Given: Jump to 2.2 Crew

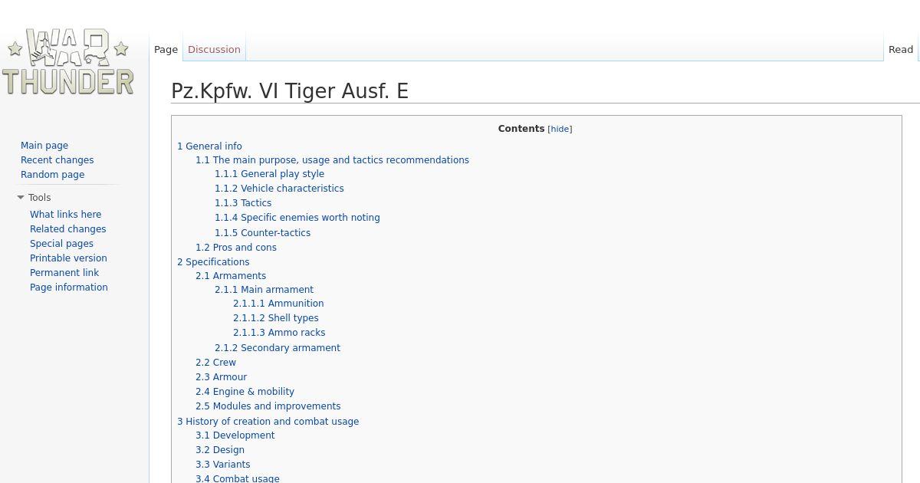Looking at the screenshot, I should [215, 363].
